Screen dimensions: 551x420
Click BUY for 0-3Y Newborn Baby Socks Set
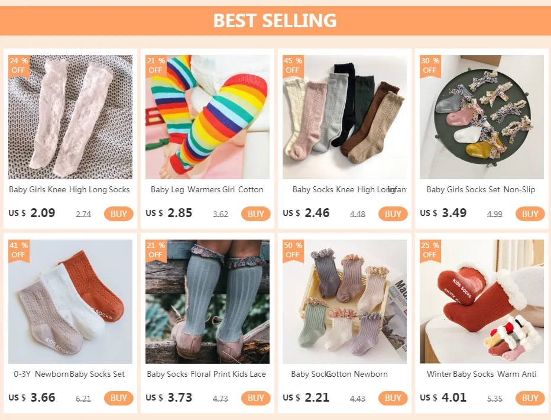[x=119, y=398]
